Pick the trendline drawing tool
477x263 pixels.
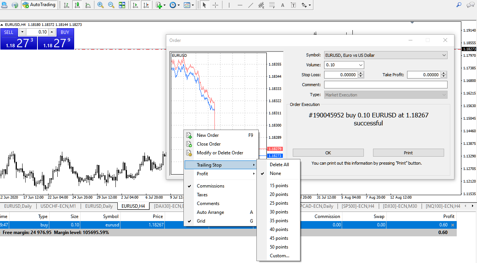250,5
